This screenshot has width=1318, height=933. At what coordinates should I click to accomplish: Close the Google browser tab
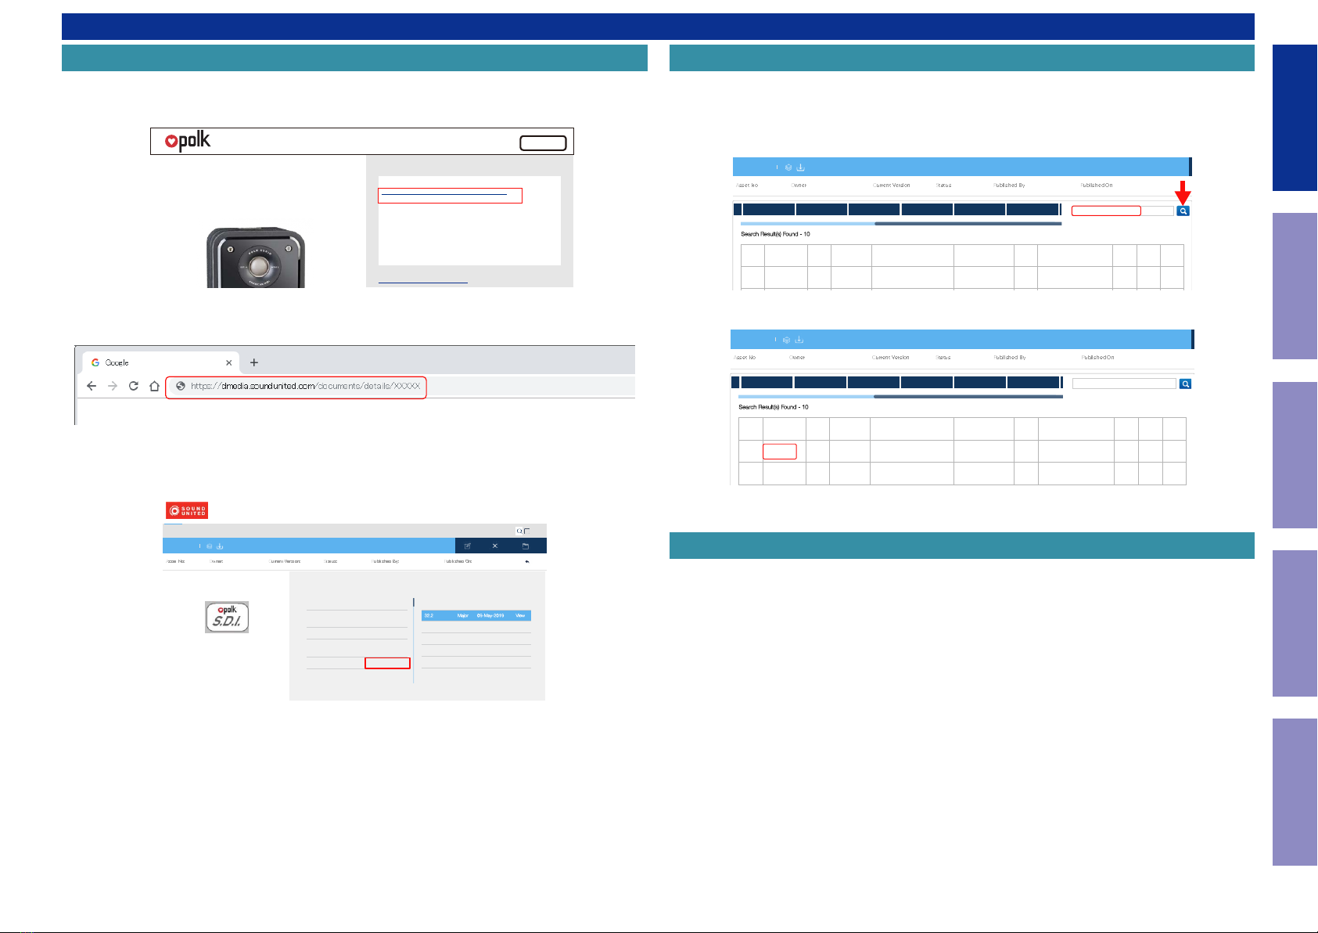coord(228,362)
